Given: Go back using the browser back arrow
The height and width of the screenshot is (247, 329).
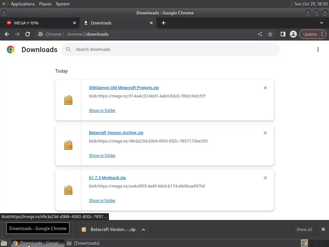Looking at the screenshot, I should click(x=7, y=34).
